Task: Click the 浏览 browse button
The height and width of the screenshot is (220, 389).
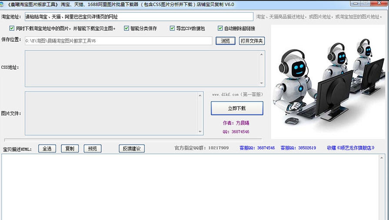Action: coord(225,41)
